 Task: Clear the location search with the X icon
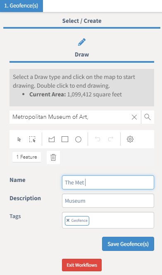134,117
